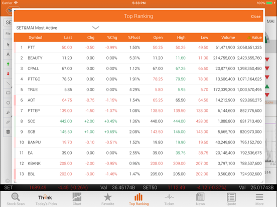
Task: Switch to the Chart tab
Action: click(x=77, y=199)
